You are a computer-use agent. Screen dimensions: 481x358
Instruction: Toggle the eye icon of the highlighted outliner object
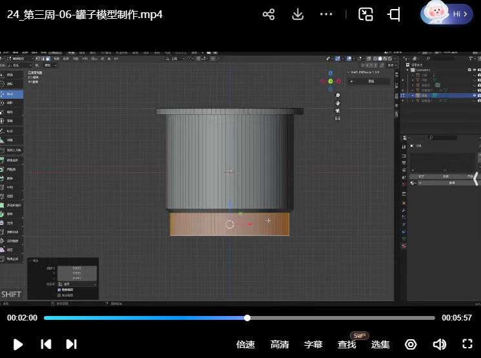click(x=474, y=95)
